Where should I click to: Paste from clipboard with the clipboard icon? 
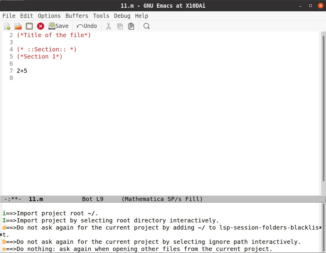pos(131,26)
